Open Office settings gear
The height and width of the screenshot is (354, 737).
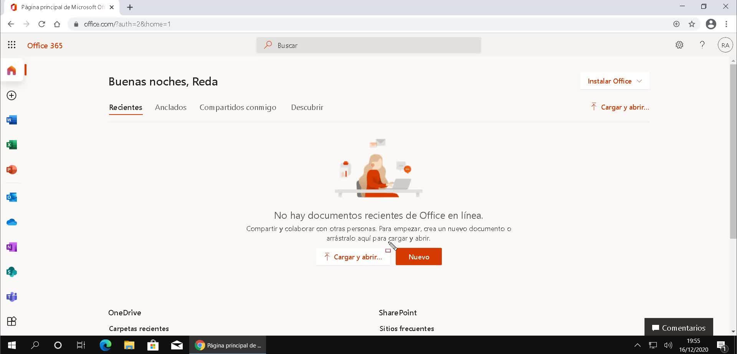tap(679, 45)
